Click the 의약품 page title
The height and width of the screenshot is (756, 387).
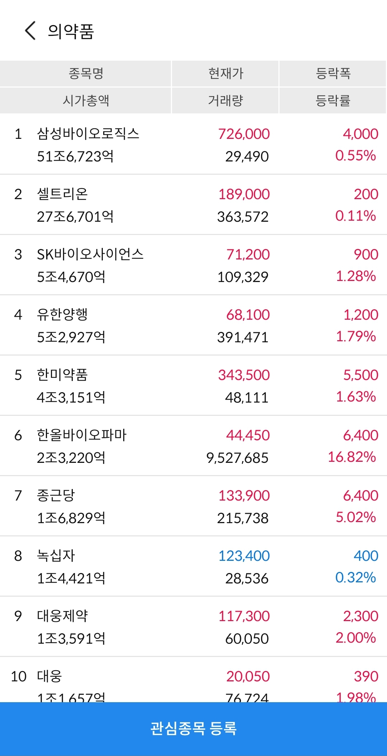tap(71, 31)
